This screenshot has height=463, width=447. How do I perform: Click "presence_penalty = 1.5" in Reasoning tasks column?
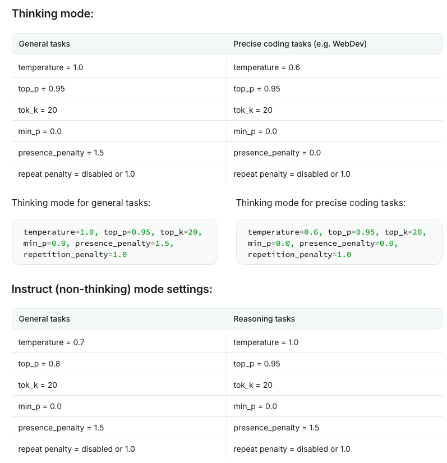[x=277, y=428]
